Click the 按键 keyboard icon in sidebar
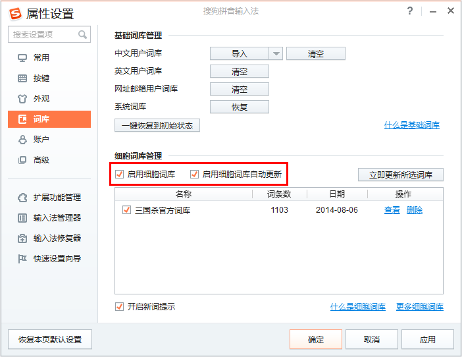Viewport: 462px width, 357px height. [x=22, y=78]
